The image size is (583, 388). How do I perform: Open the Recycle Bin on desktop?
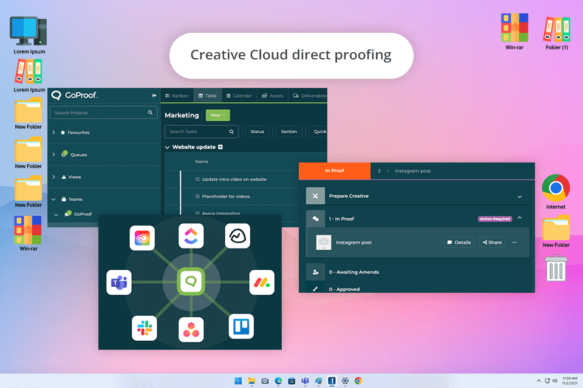tap(556, 268)
